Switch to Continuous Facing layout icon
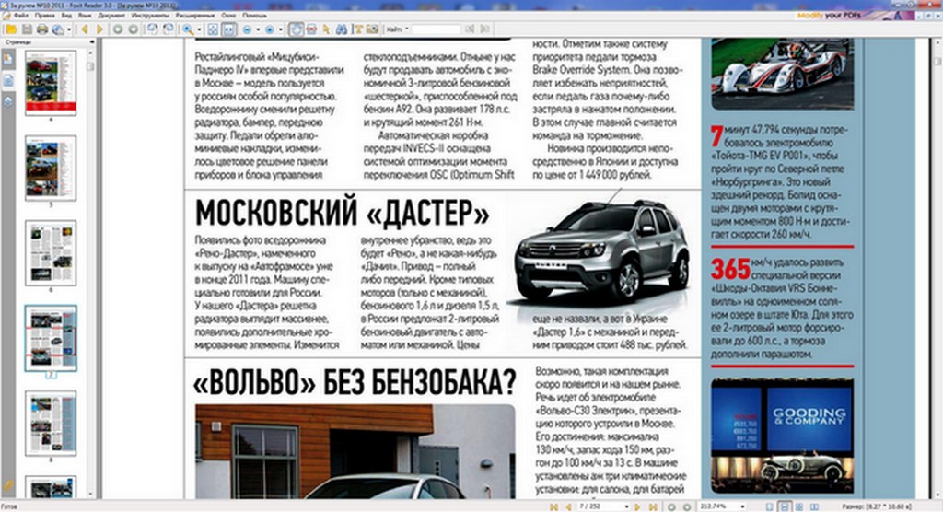Screen dimensions: 943x512 pos(799,506)
